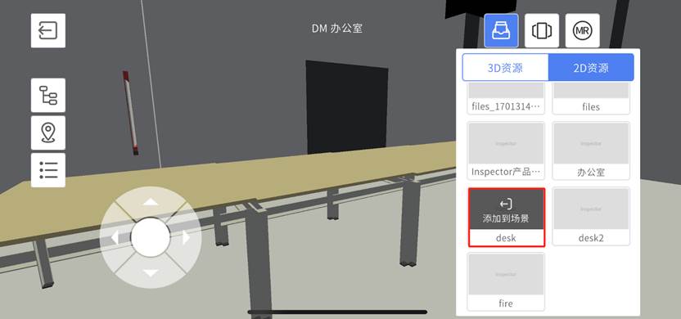Turn right using joystick right arrow
This screenshot has width=681, height=319.
pyautogui.click(x=187, y=237)
